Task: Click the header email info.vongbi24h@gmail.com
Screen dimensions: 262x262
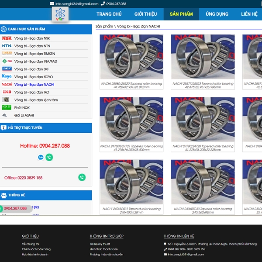Action: [77, 3]
